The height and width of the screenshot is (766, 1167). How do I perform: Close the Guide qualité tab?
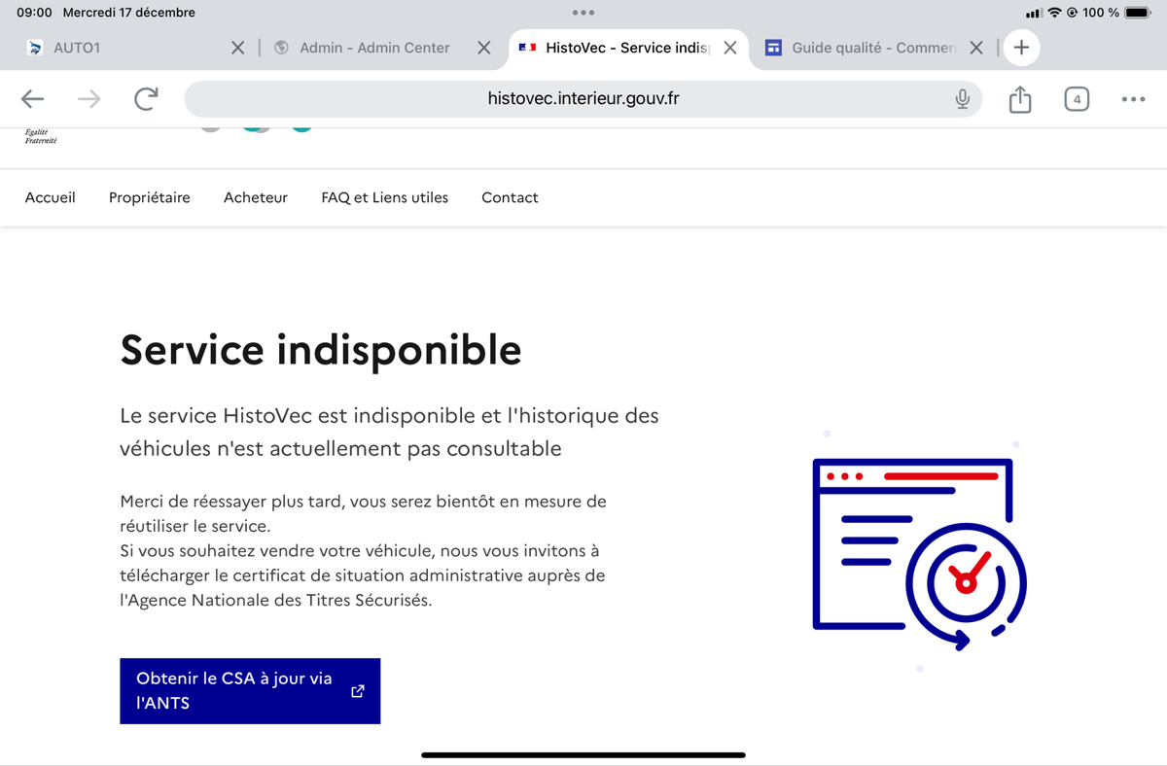976,48
